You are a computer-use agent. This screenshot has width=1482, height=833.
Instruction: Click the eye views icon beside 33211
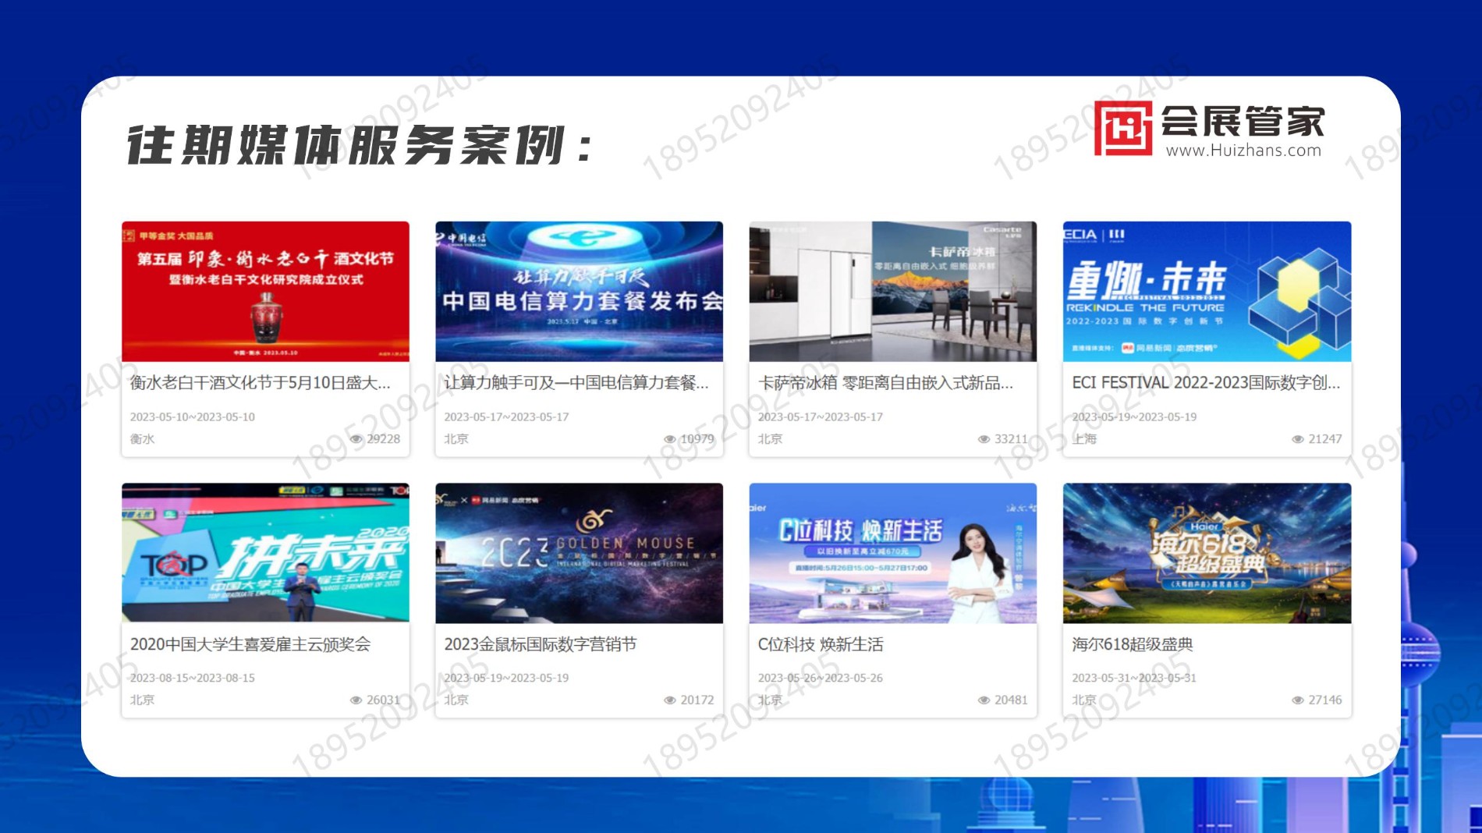pos(984,439)
